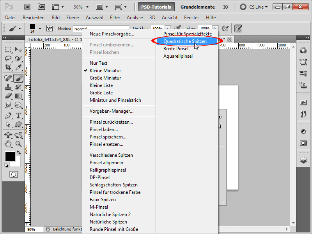Select the Quick Selection tool
312x234 pixels.
coord(18,58)
